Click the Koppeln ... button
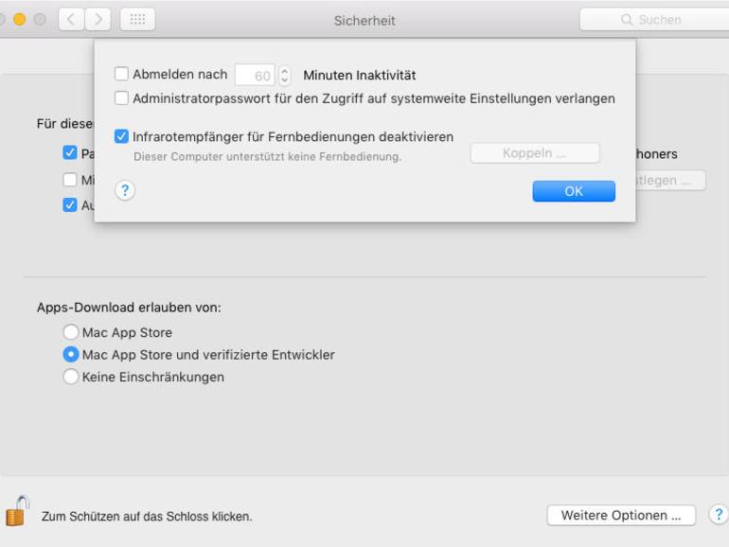Image resolution: width=729 pixels, height=547 pixels. tap(535, 153)
